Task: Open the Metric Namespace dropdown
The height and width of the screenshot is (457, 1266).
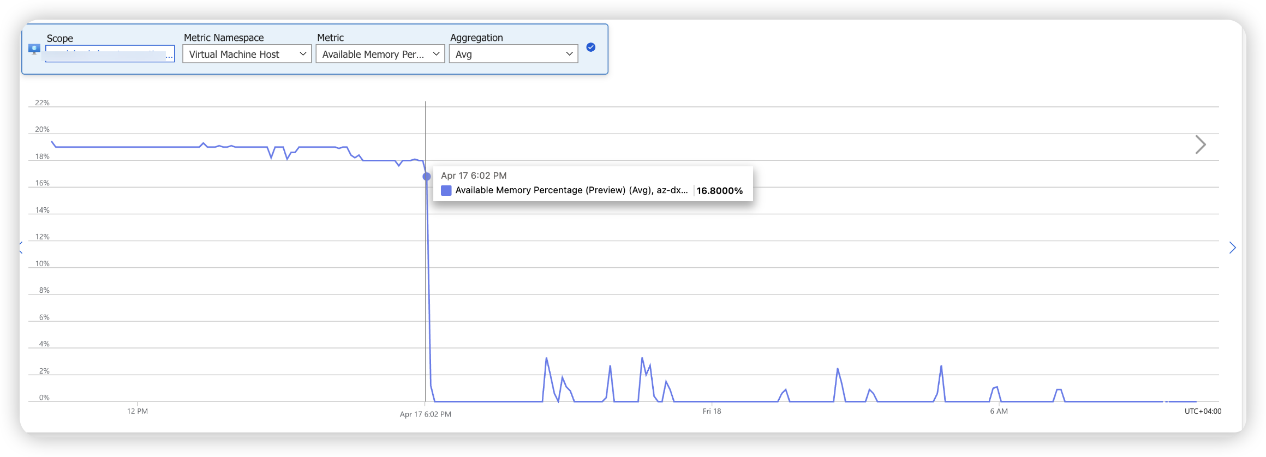Action: 247,54
